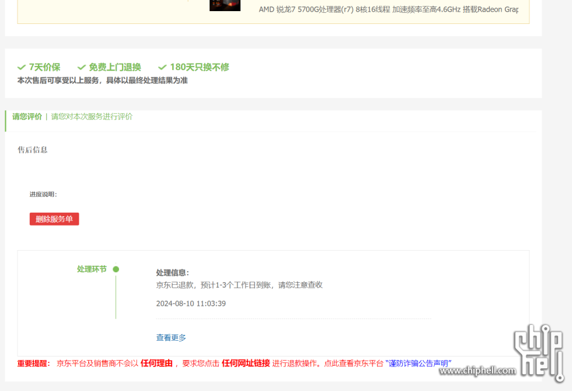This screenshot has width=572, height=391.
Task: Open the AMD 锐龙7 5700G处理器 product title
Action: click(x=389, y=9)
